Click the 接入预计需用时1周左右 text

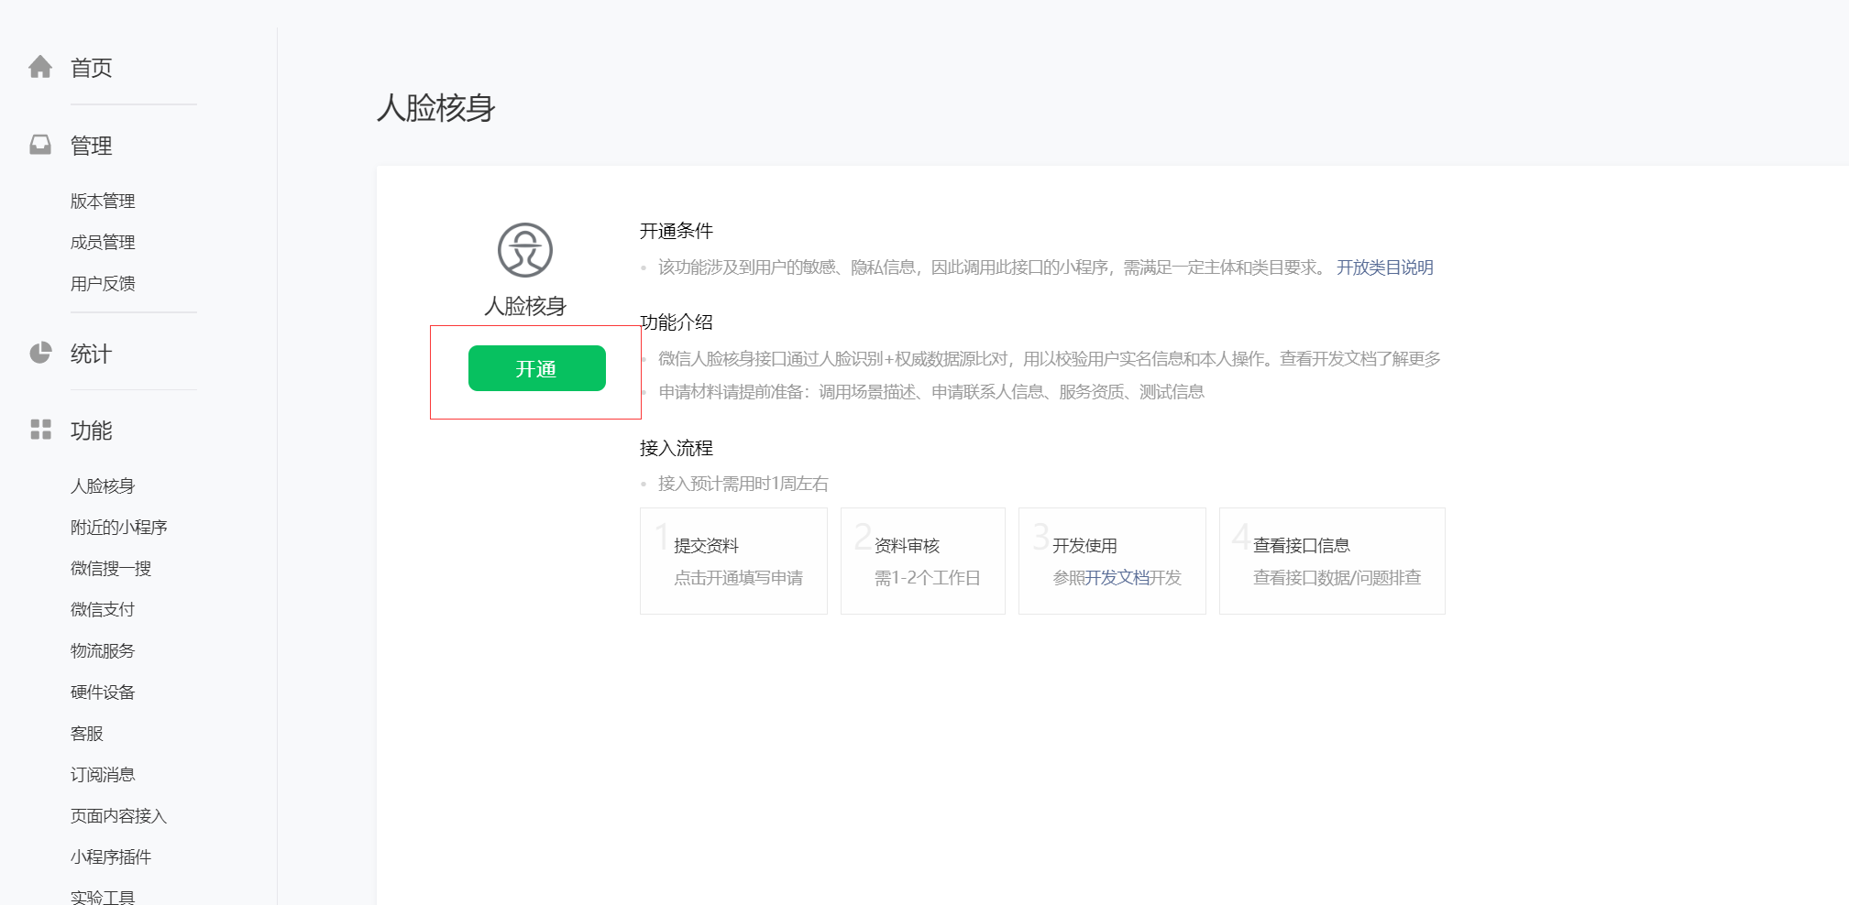pyautogui.click(x=743, y=484)
